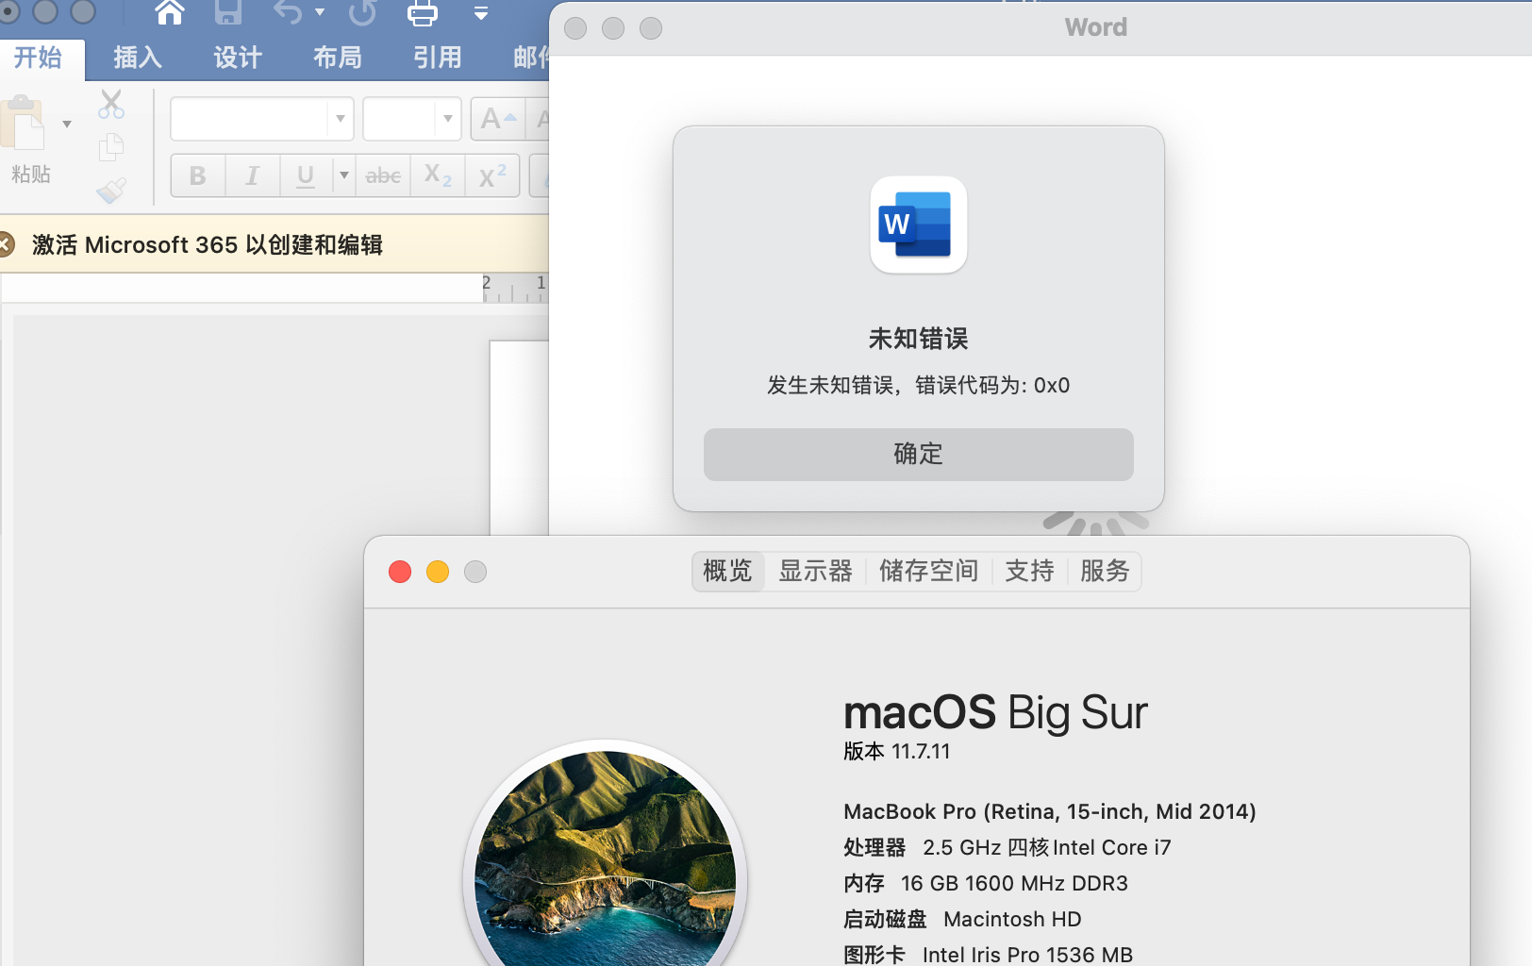Click the Print icon in Word toolbar
The width and height of the screenshot is (1532, 966).
422,12
